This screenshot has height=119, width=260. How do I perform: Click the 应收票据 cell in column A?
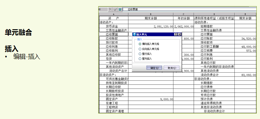tap(113, 34)
